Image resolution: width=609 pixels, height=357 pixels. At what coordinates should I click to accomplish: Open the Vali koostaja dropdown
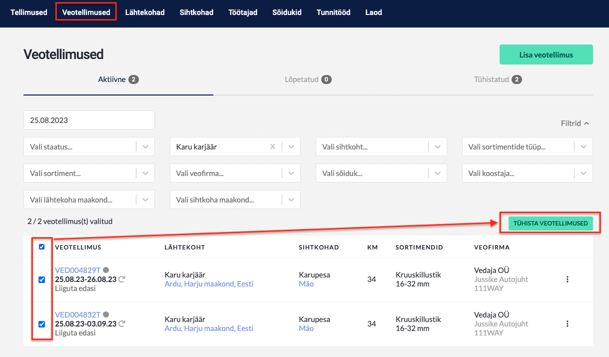(x=528, y=173)
